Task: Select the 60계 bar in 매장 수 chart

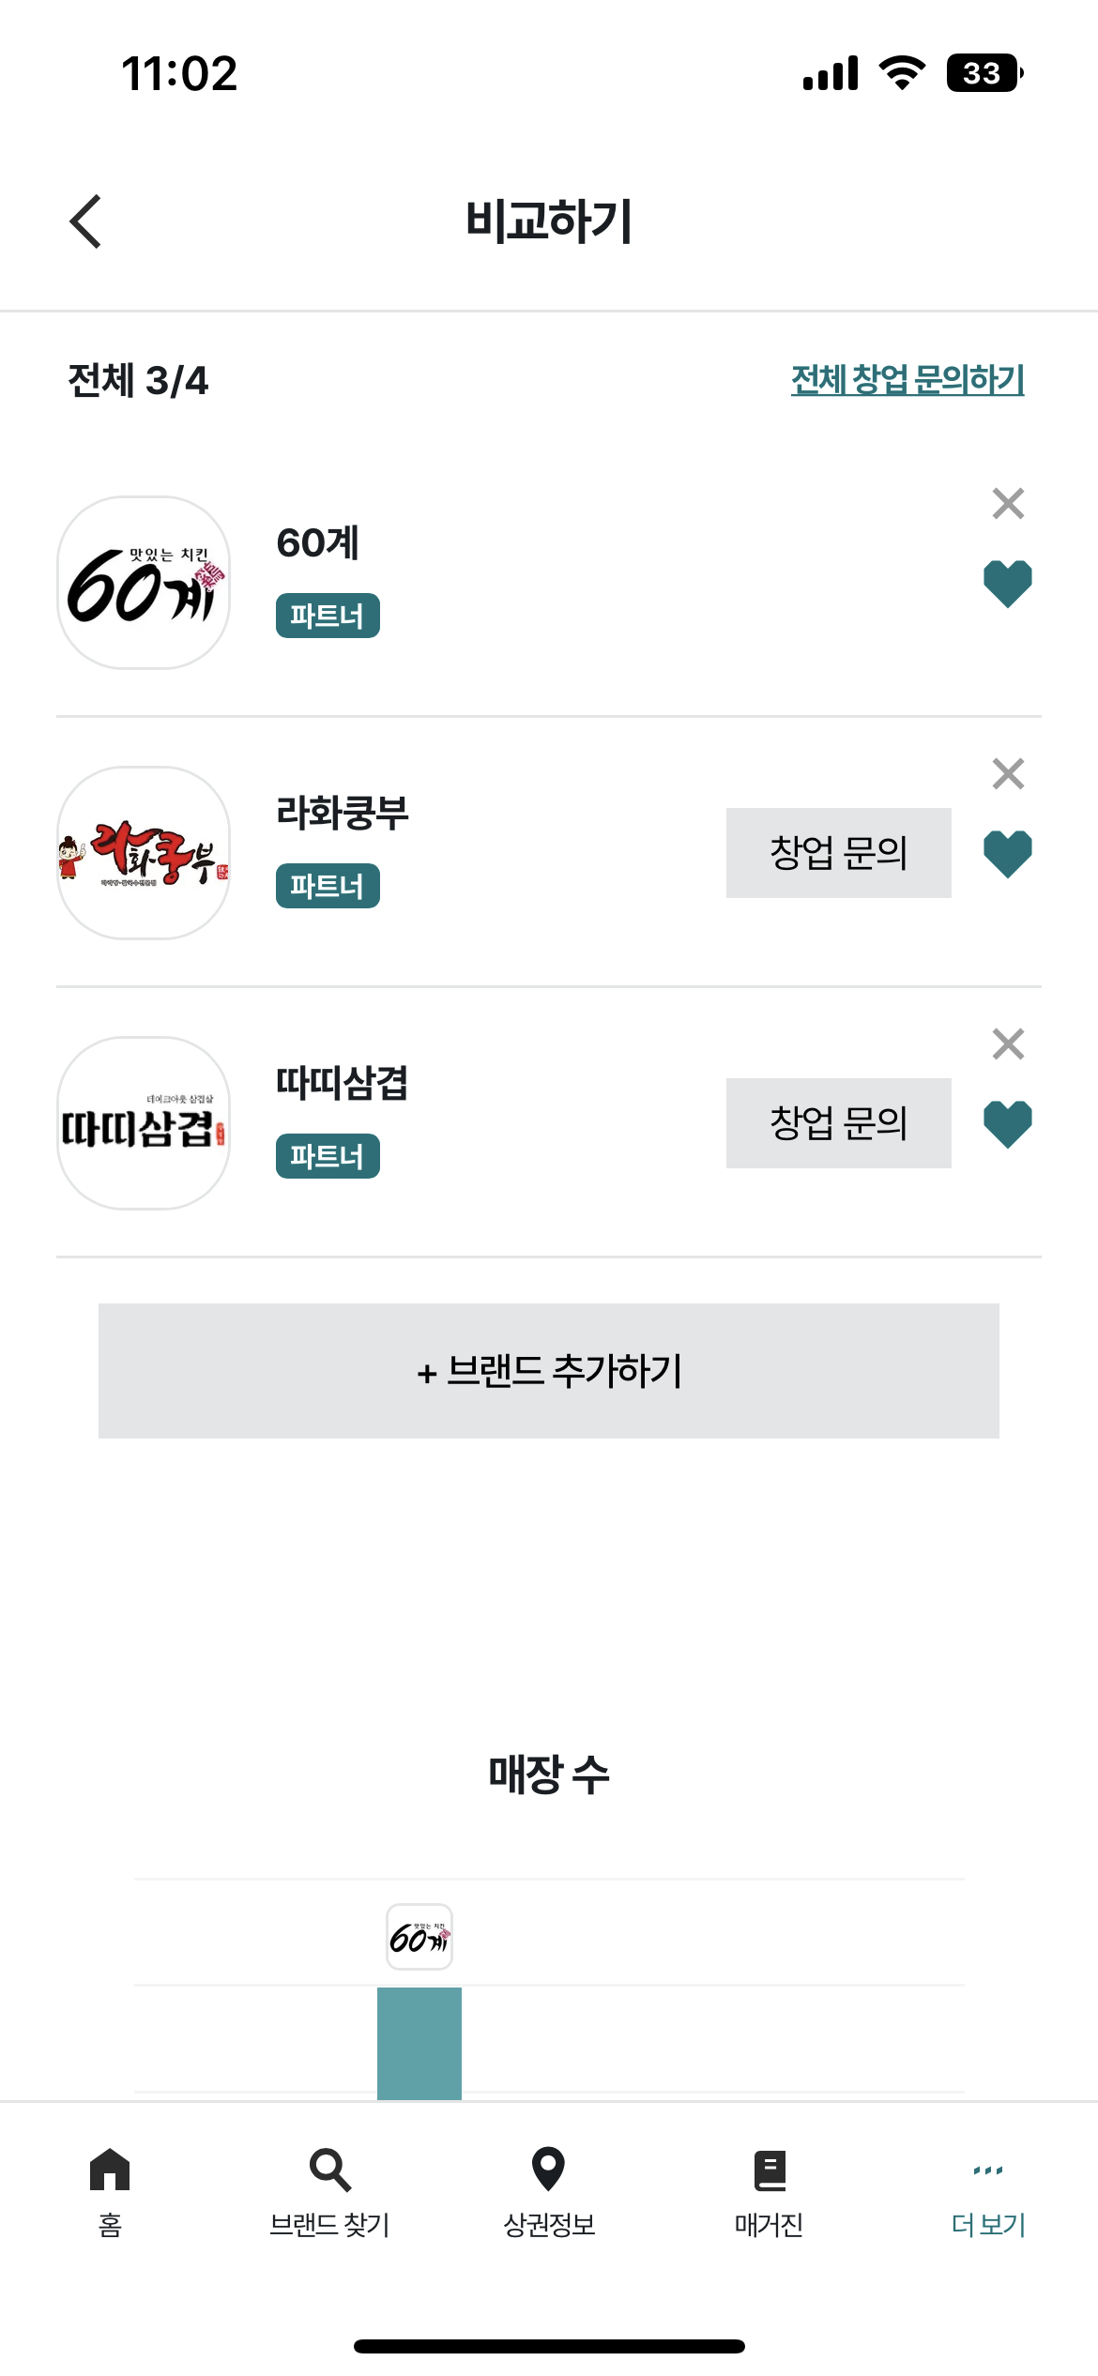Action: coord(419,2043)
